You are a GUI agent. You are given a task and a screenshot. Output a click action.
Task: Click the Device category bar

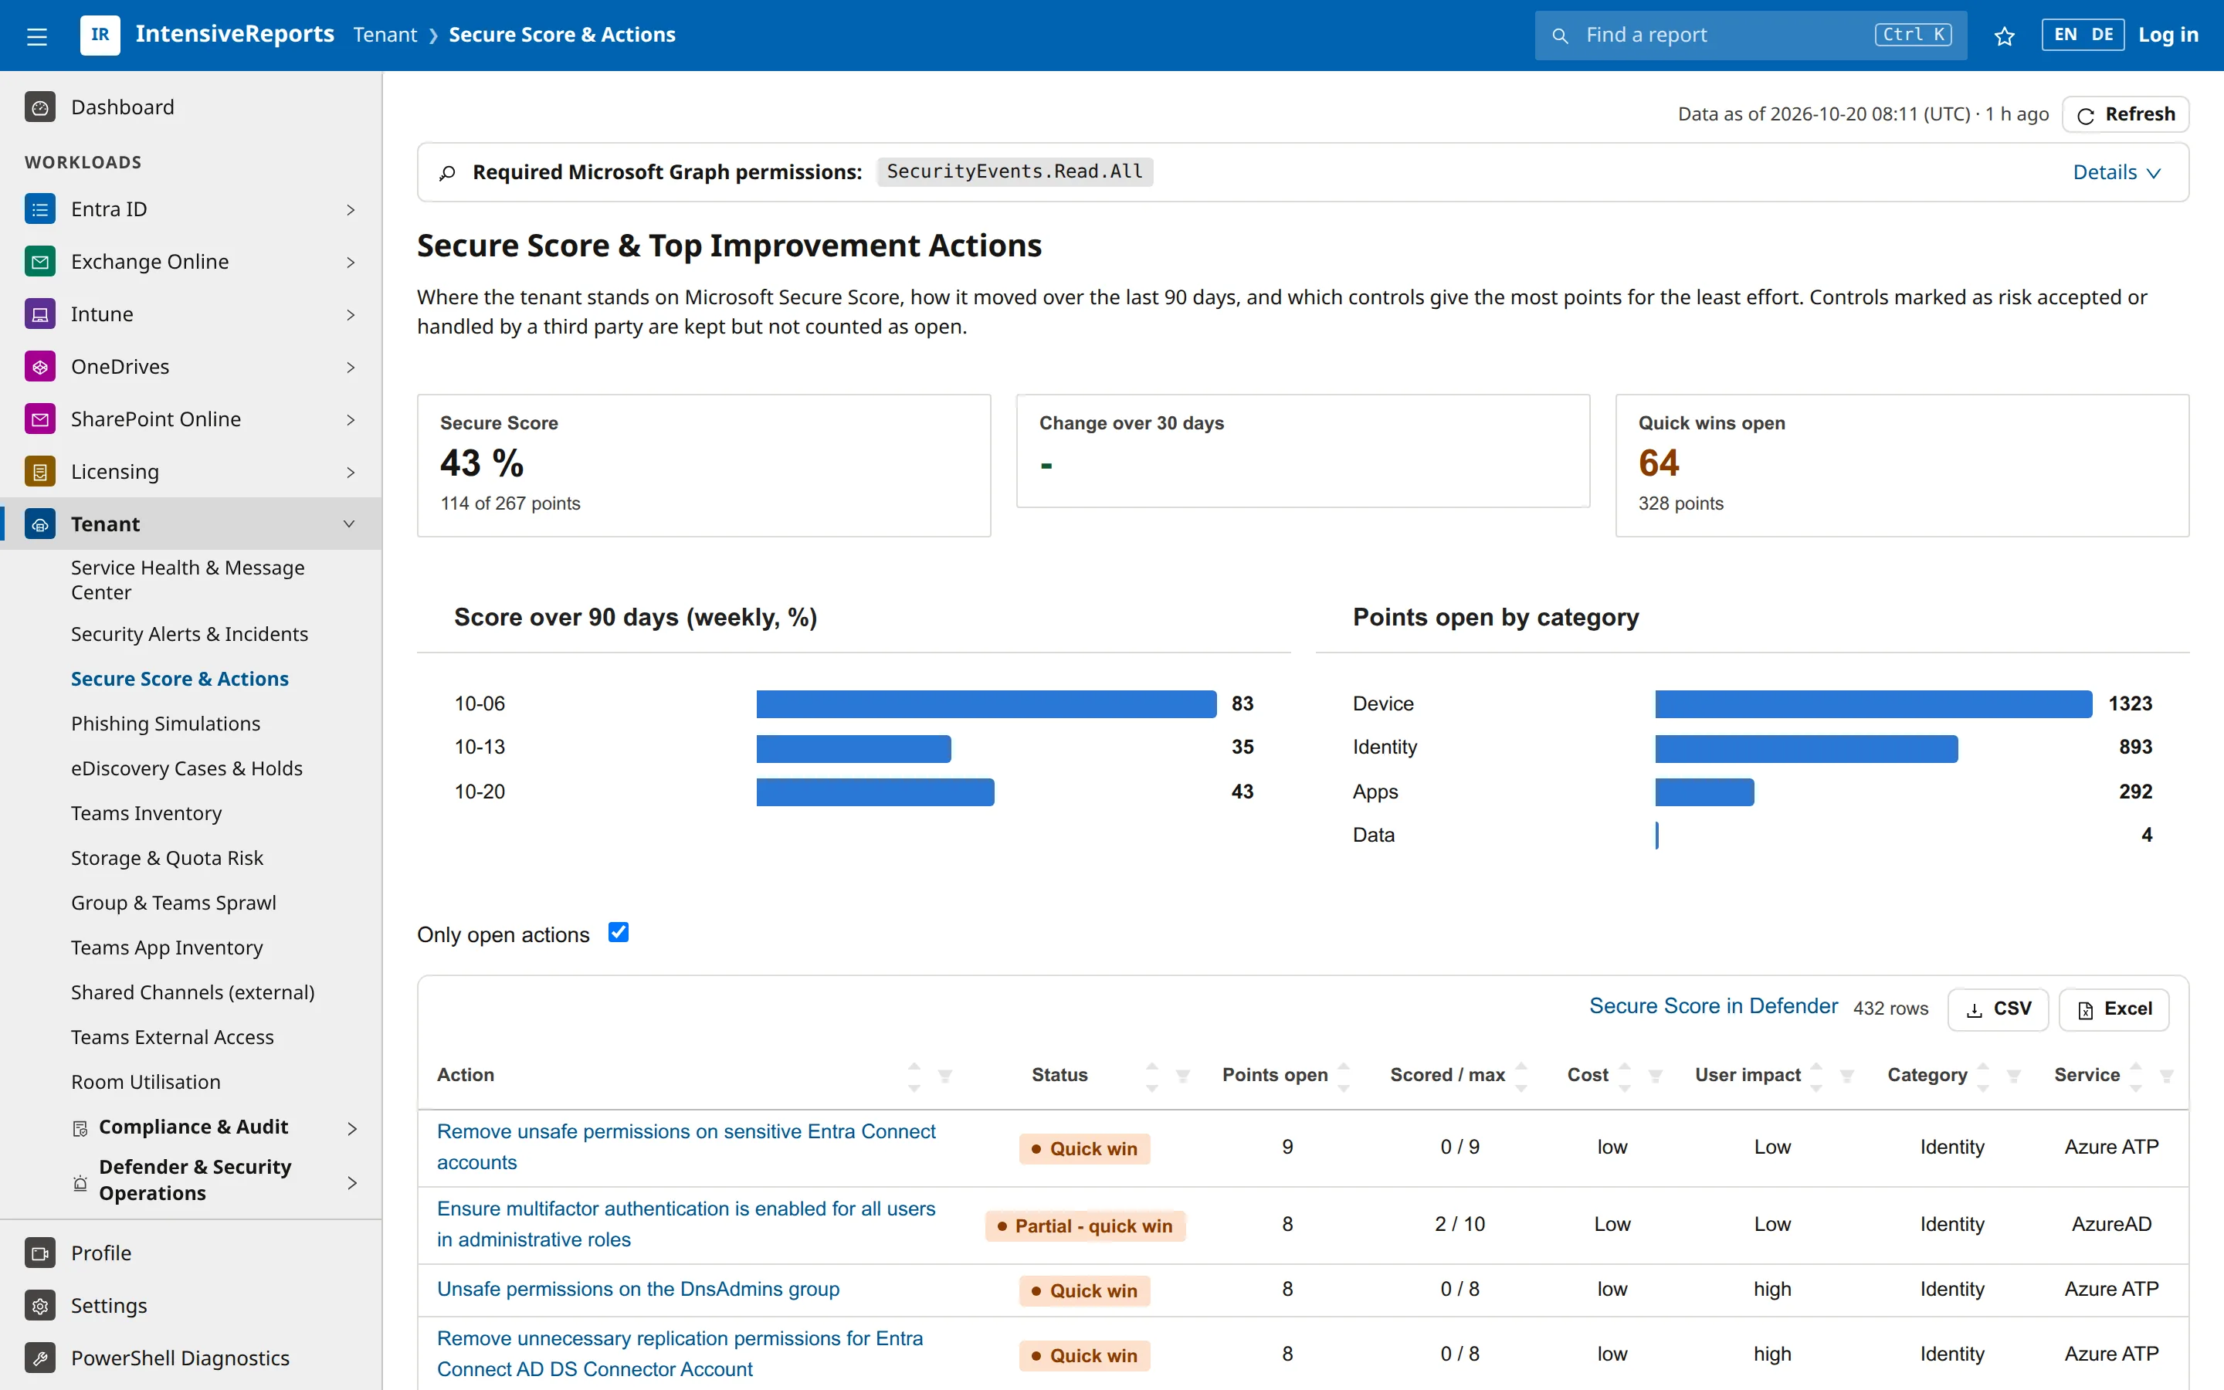[x=1873, y=704]
